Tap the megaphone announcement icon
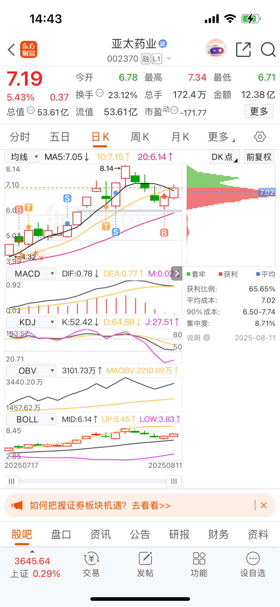Image resolution: width=280 pixels, height=607 pixels. pos(17,506)
